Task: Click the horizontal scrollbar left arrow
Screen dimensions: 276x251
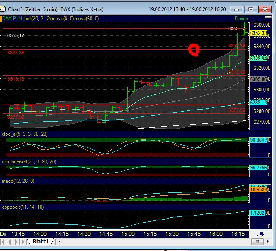Action: coord(60,242)
